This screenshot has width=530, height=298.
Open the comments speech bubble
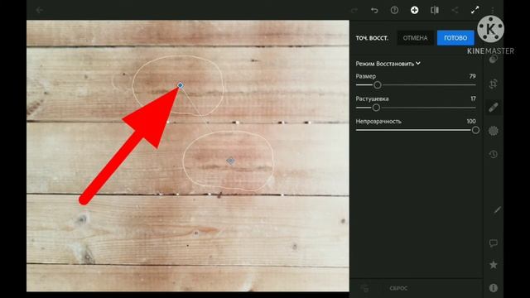coord(494,243)
